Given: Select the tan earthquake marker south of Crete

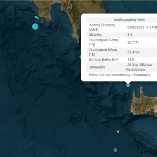Looking at the screenshot, I should pyautogui.click(x=118, y=132).
